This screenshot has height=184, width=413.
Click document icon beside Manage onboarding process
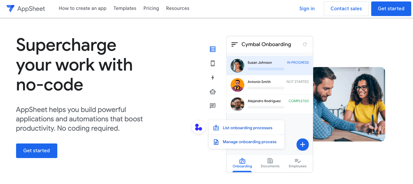pyautogui.click(x=216, y=142)
